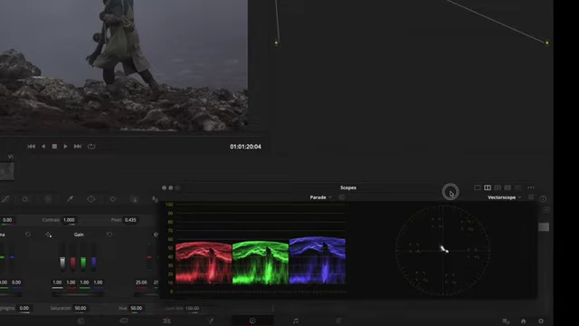579x326 pixels.
Task: Edit the Pivot value 0.435
Action: point(130,220)
